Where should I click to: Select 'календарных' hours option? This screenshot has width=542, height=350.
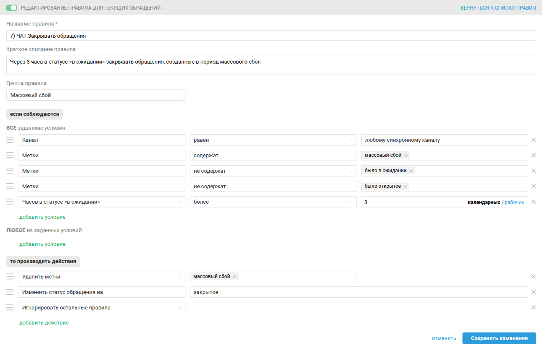tap(483, 202)
